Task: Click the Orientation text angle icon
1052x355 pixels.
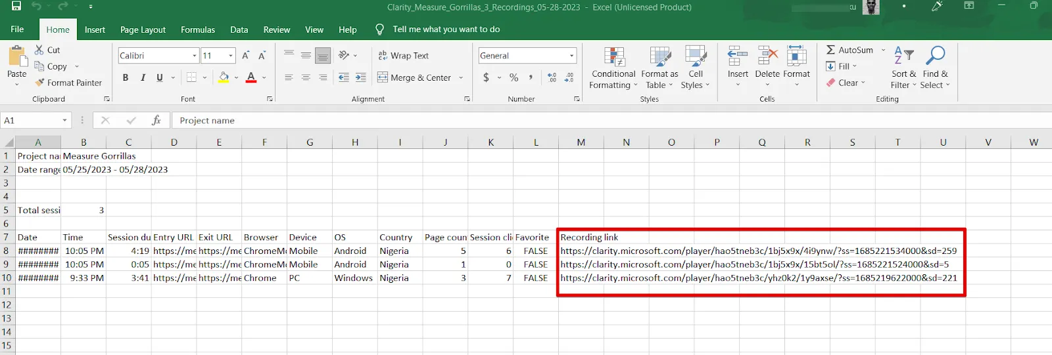Action: (344, 56)
